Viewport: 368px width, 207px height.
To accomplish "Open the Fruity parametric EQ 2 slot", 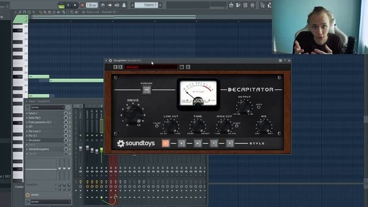I will click(x=45, y=122).
